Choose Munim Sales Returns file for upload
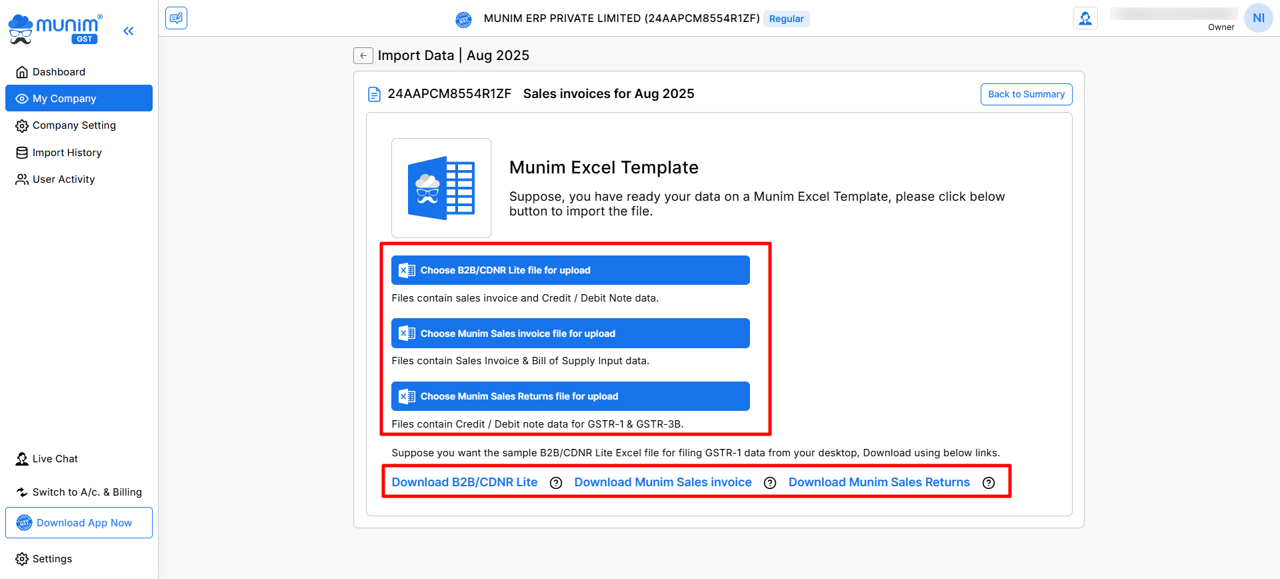Viewport: 1280px width, 579px height. click(570, 396)
